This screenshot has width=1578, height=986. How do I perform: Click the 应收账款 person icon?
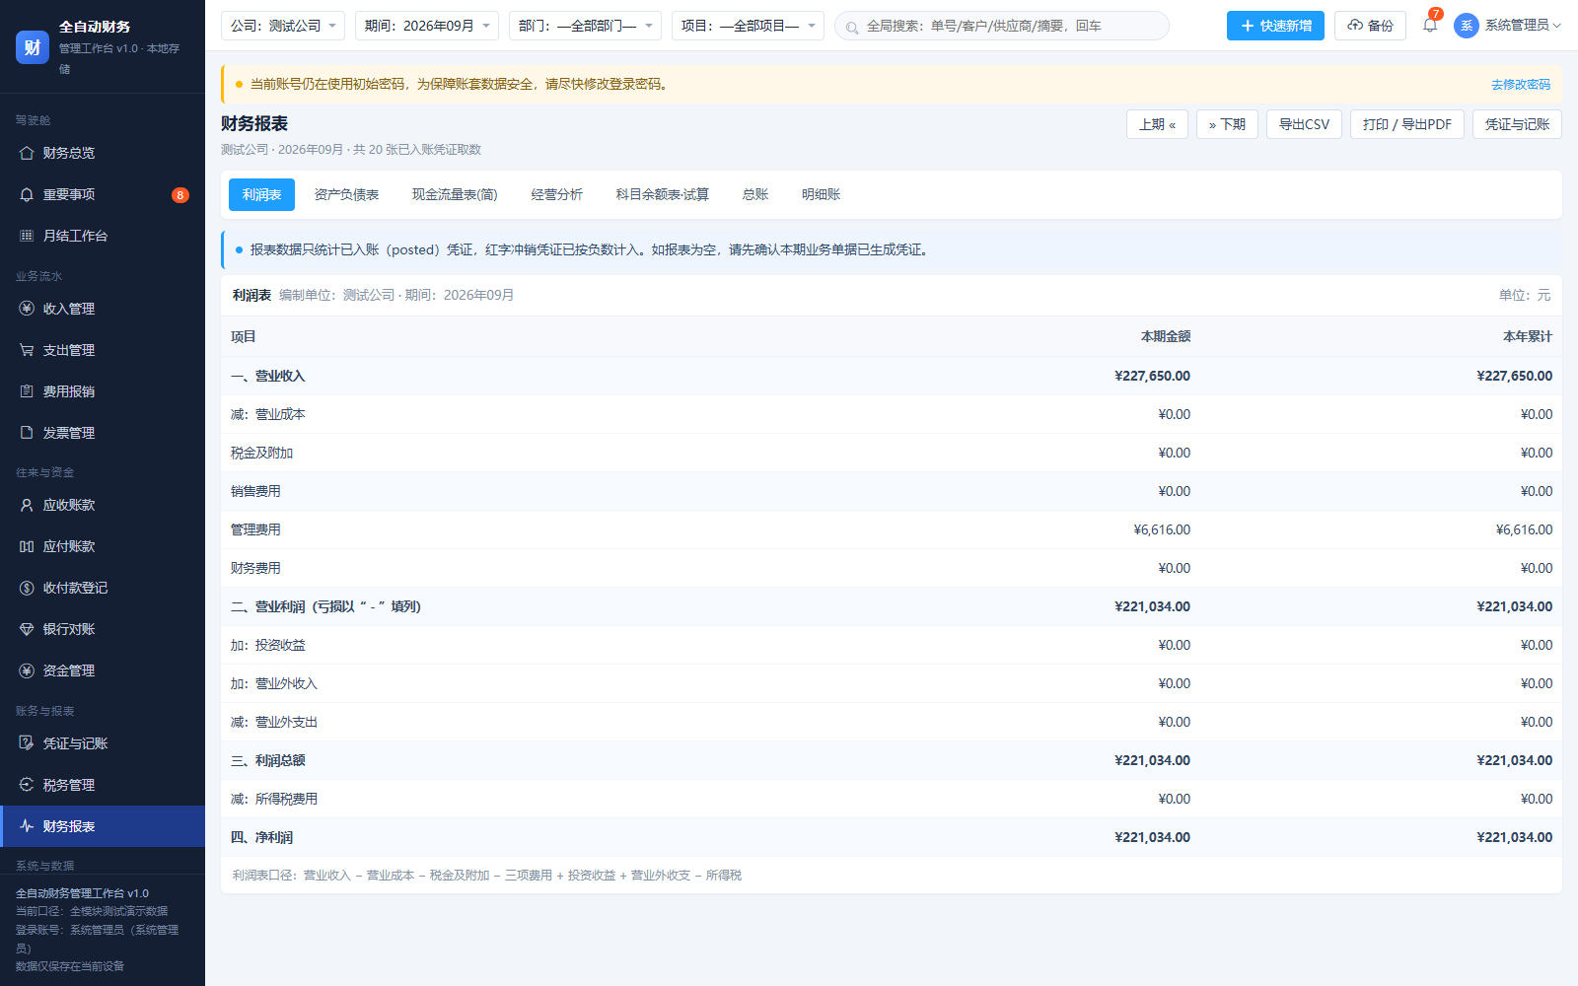(x=27, y=505)
